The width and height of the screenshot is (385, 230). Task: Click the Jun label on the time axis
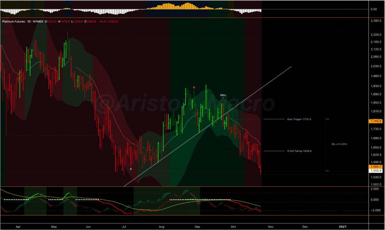[x=88, y=227]
